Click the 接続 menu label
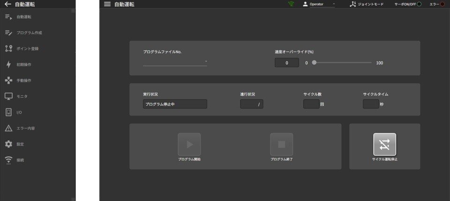Viewport: 450px width, 201px height. [20, 160]
